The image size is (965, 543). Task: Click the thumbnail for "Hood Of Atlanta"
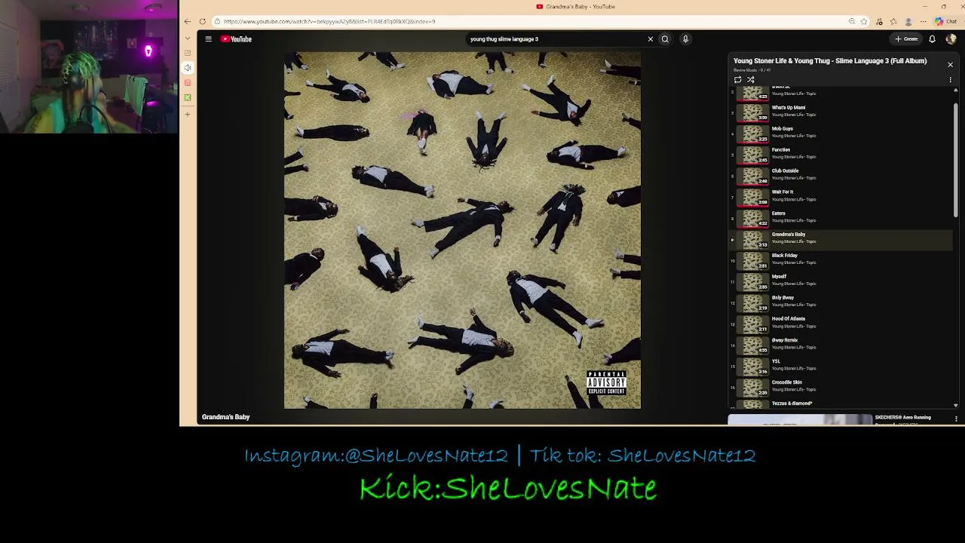coord(753,324)
